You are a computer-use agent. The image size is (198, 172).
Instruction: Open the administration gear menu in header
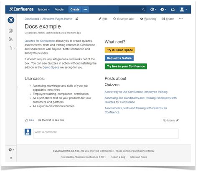[163, 9]
